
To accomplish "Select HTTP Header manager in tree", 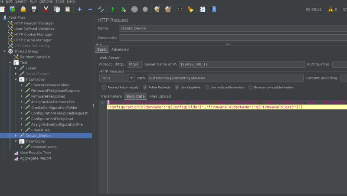I will point(34,23).
